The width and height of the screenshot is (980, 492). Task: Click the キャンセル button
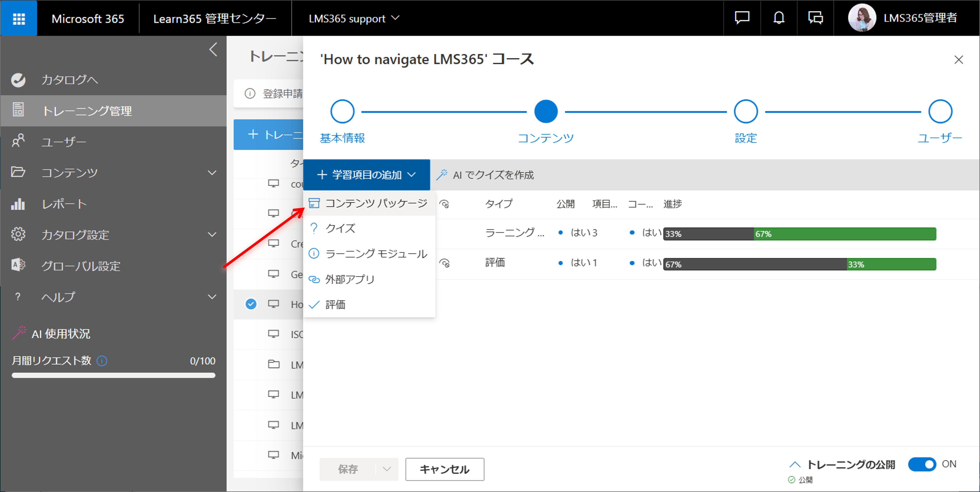pos(445,469)
